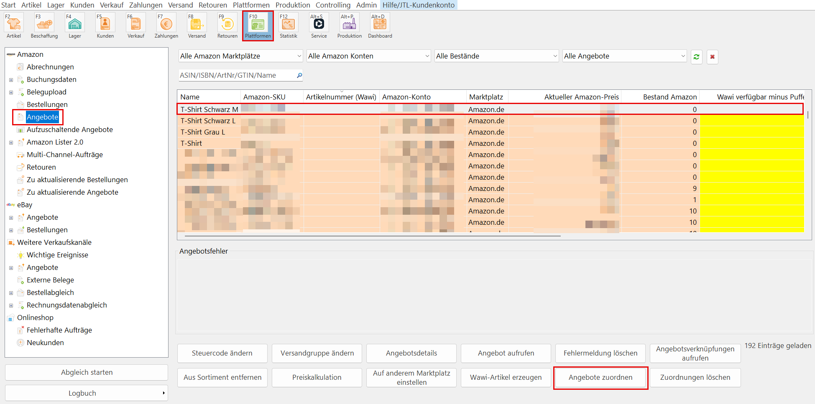Click the red X reset filter button
This screenshot has width=815, height=404.
tap(712, 57)
